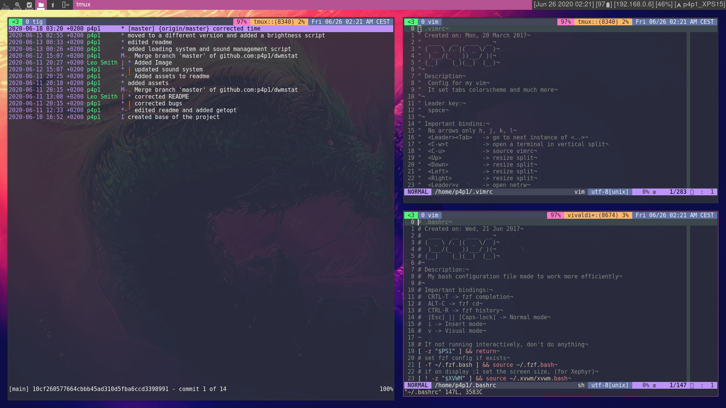The width and height of the screenshot is (726, 408).
Task: Click the utf-8[unix] encoding segment for .vimrc
Action: point(610,192)
